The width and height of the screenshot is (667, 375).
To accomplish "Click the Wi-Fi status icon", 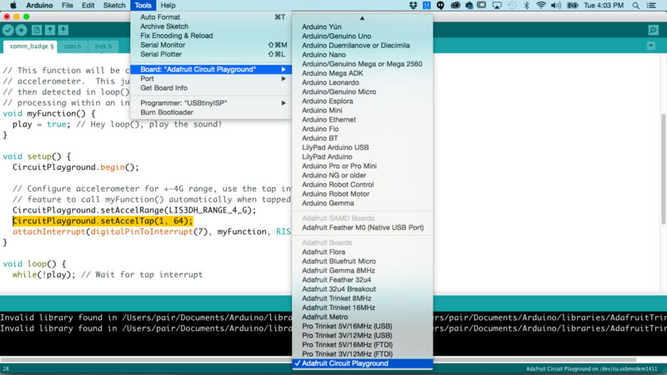I will coord(541,6).
